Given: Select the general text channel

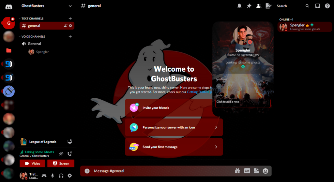Looking at the screenshot, I should tap(47, 25).
